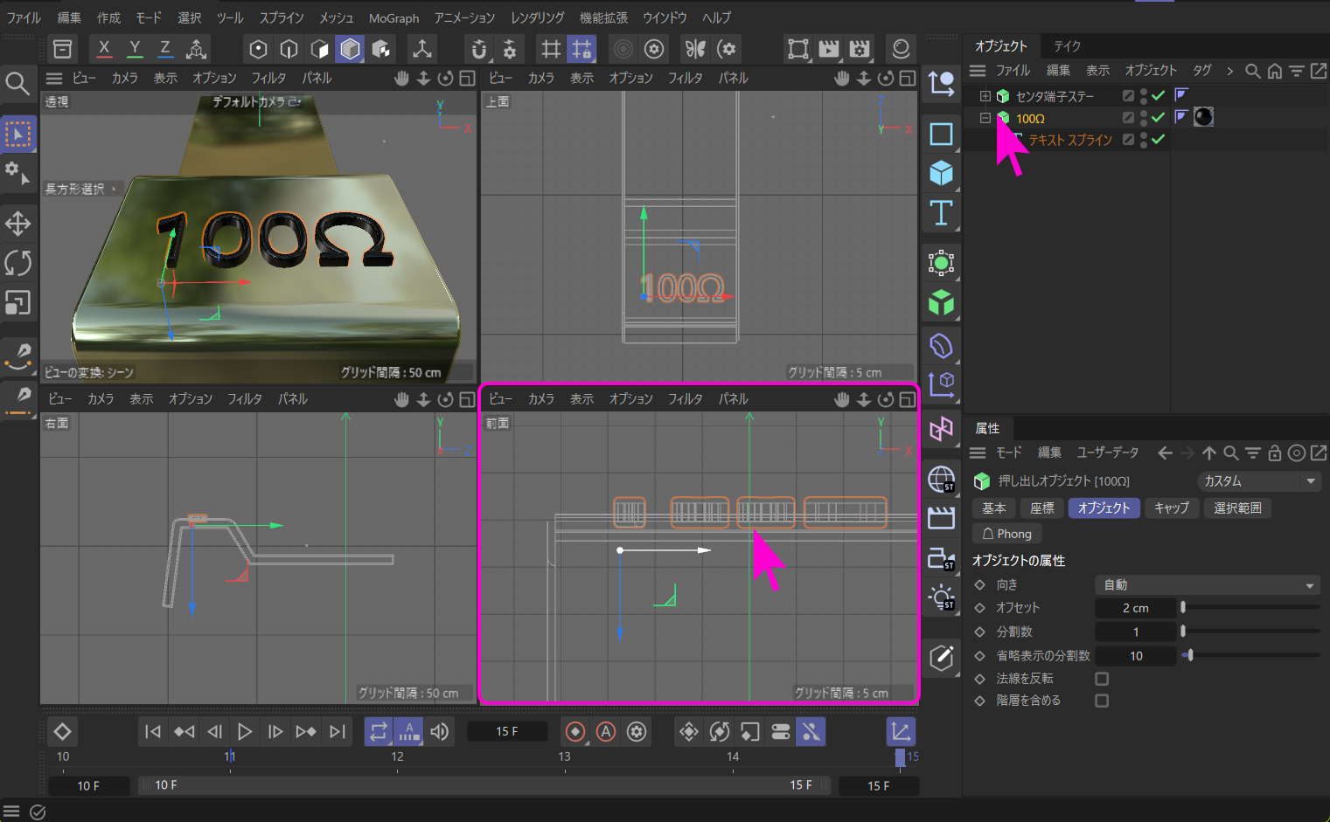Click the Text spline tool icon
This screenshot has height=822, width=1330.
[x=941, y=213]
